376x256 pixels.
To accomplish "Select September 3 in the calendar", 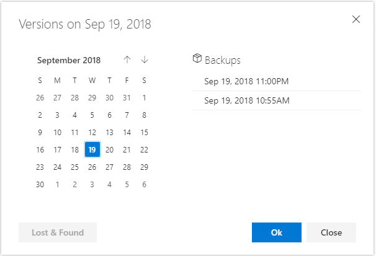I will 57,115.
